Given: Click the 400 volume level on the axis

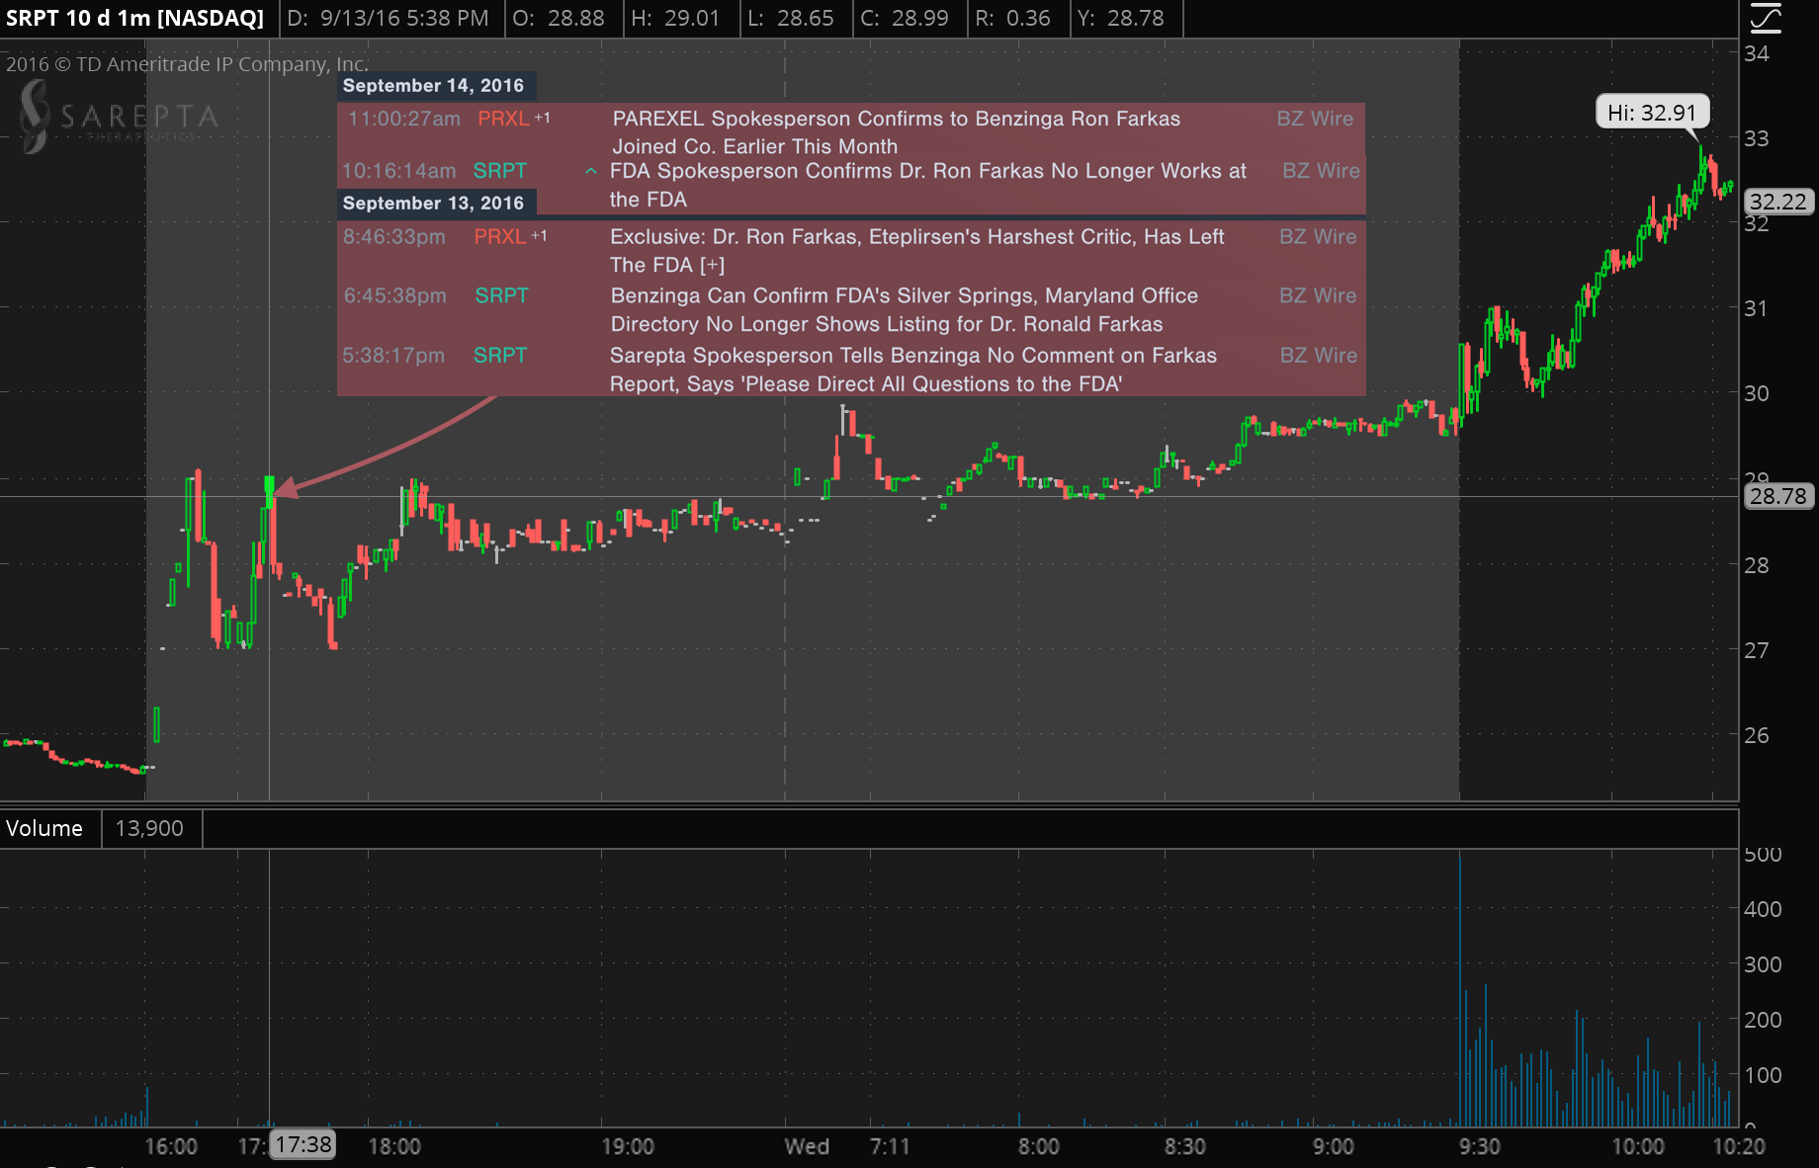Looking at the screenshot, I should pos(1763,909).
